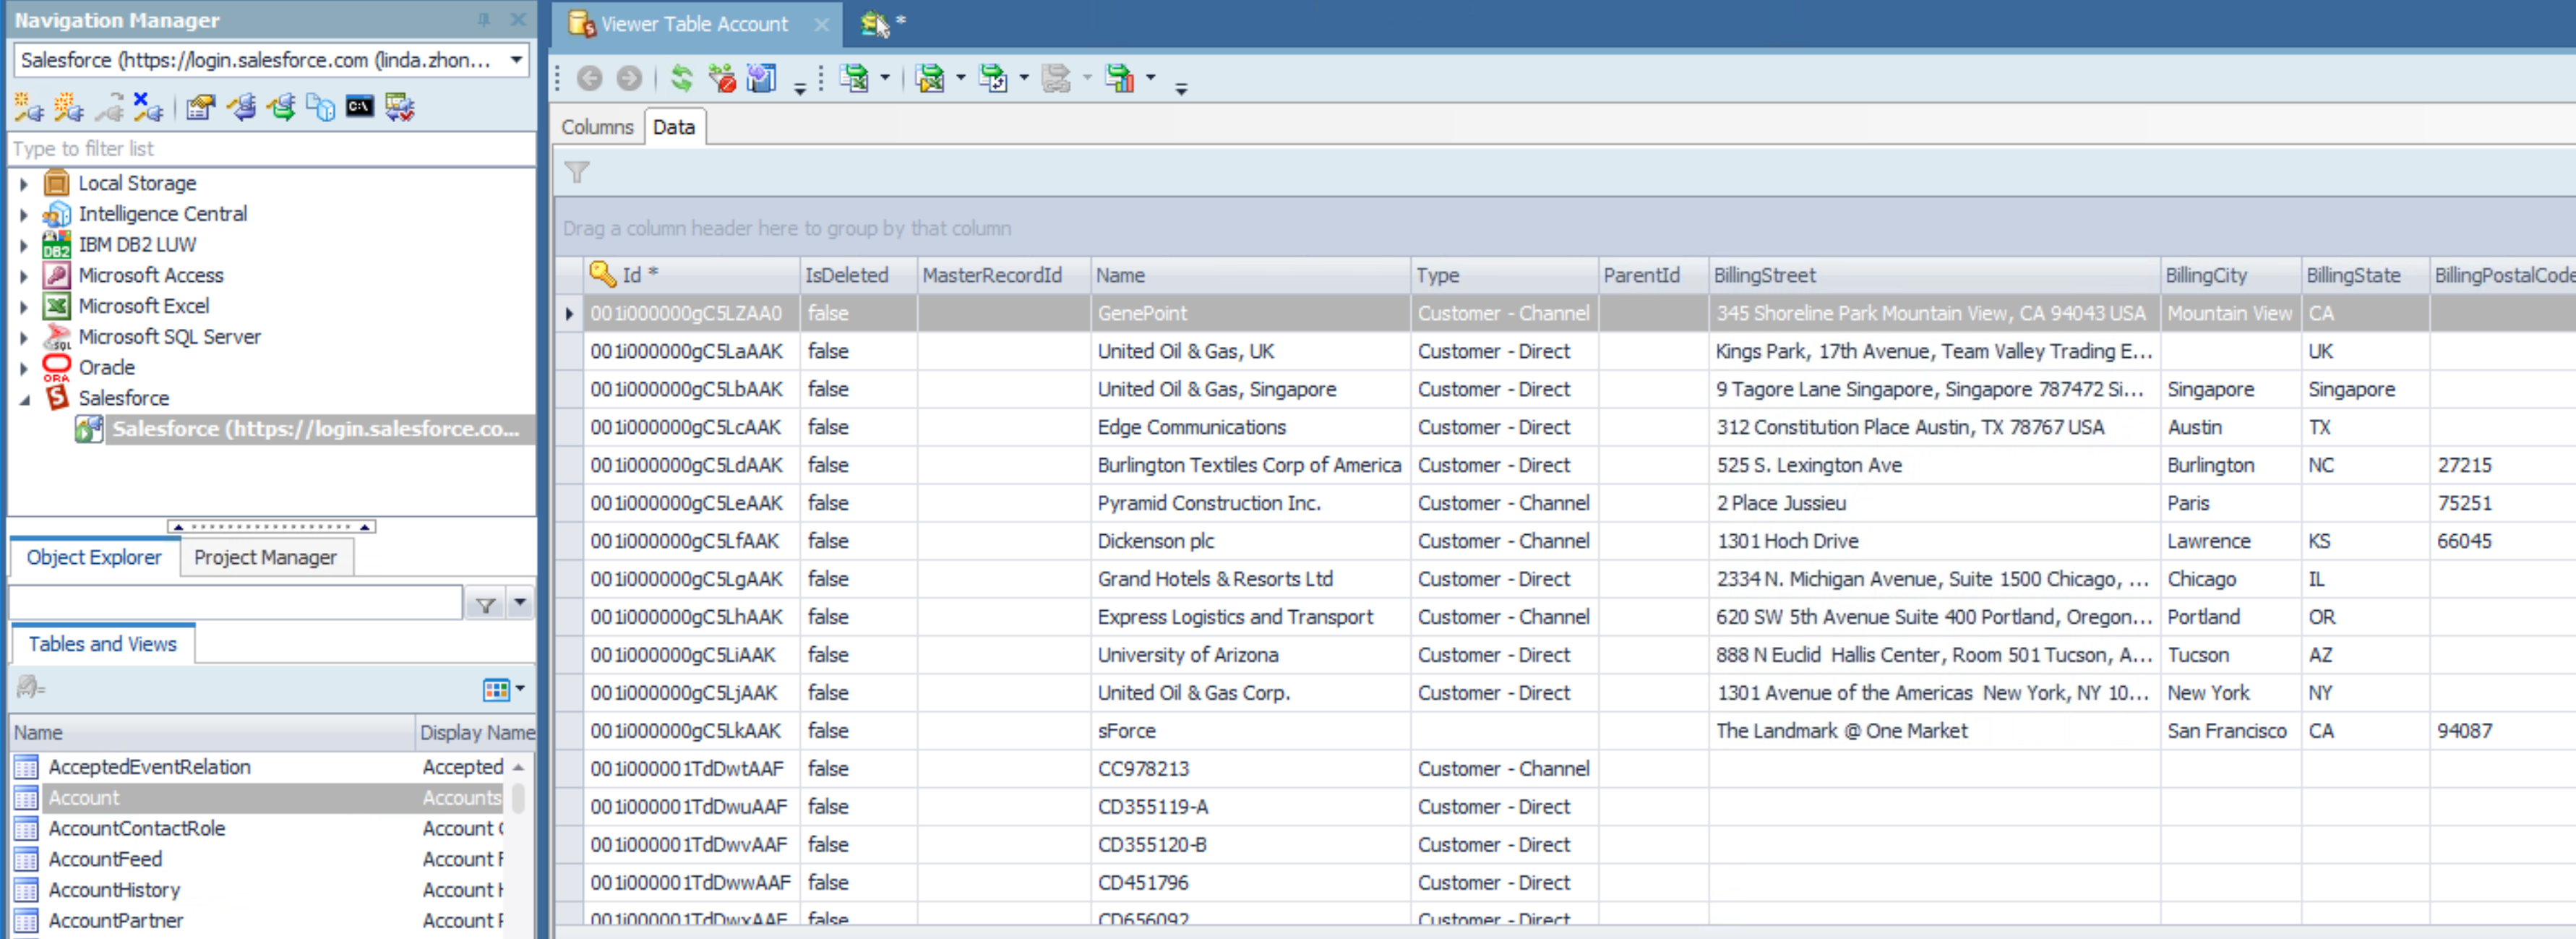Click the large-starburst create connection icon
Screen dimensions: 2576x939
tap(68, 107)
